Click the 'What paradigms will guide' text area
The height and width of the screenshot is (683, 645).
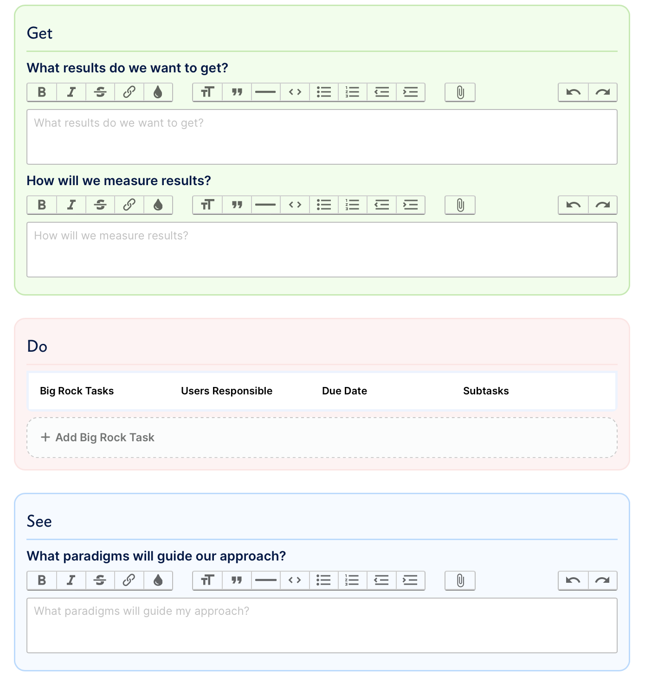[322, 625]
